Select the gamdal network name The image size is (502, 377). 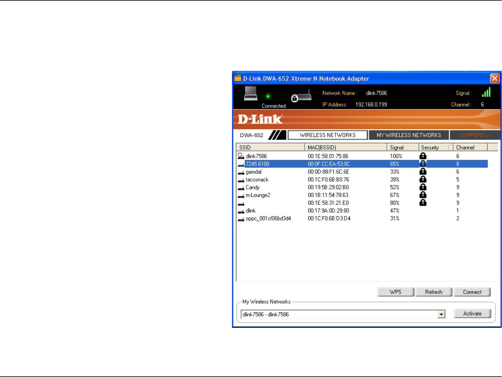pos(253,172)
